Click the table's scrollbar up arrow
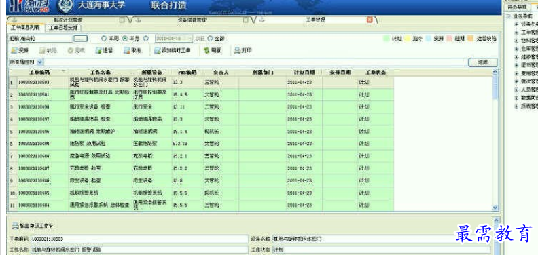The width and height of the screenshot is (538, 255). (x=495, y=72)
